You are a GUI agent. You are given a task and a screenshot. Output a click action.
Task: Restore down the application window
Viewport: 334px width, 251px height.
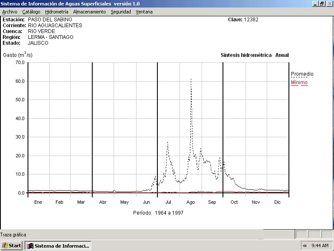pyautogui.click(x=322, y=3)
